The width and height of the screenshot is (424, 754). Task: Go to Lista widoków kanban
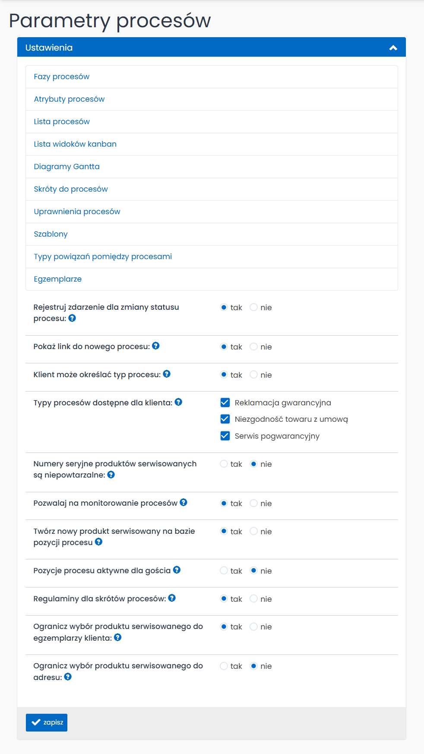pos(75,144)
